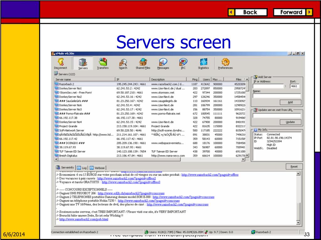Select the 66.192.117.38 server row
Viewport: 321px width, 240px height.
pyautogui.click(x=150, y=118)
